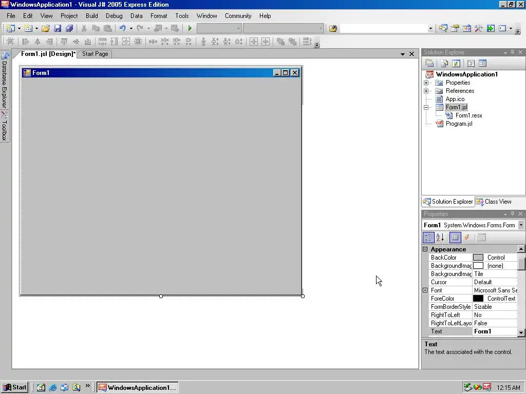Click the New Project toolbar icon
This screenshot has height=394, width=526.
[11, 29]
